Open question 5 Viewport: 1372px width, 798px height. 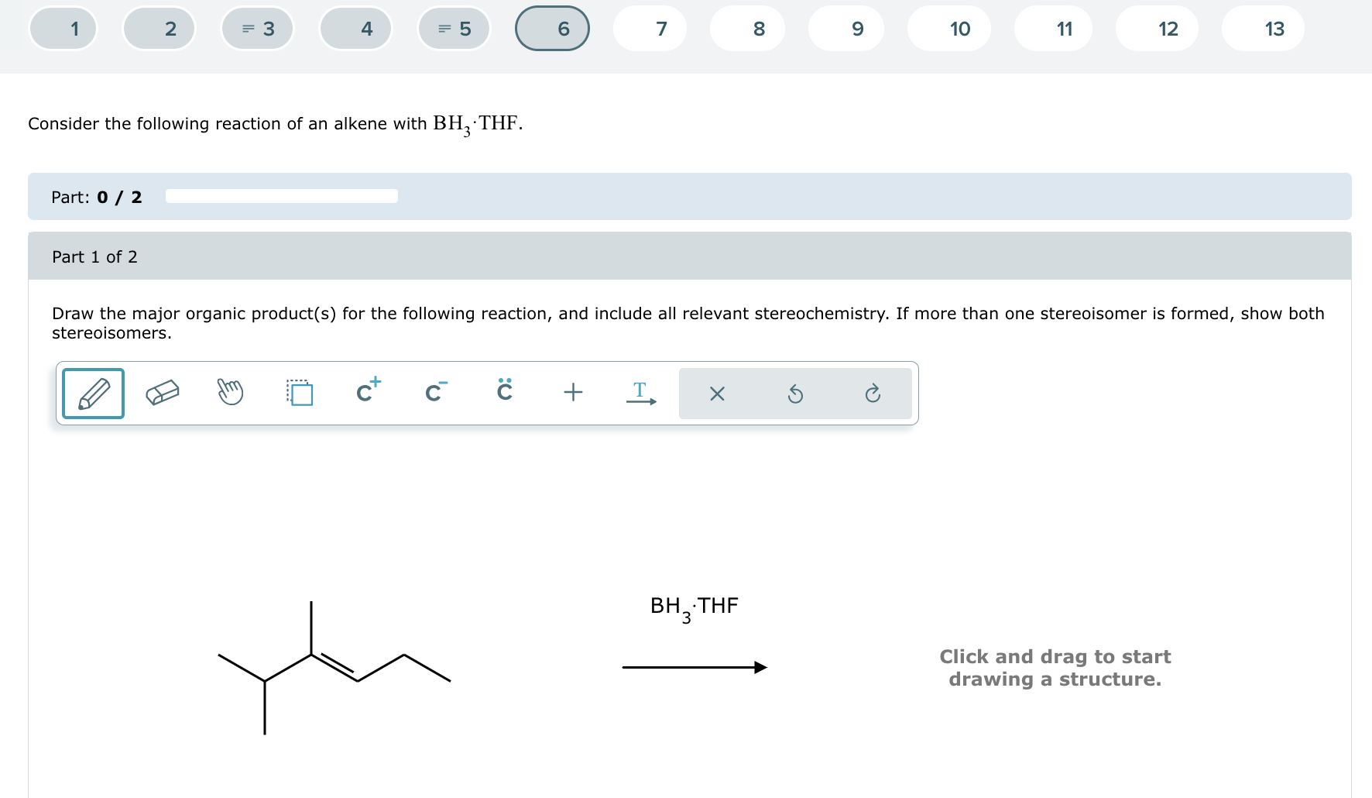tap(454, 29)
